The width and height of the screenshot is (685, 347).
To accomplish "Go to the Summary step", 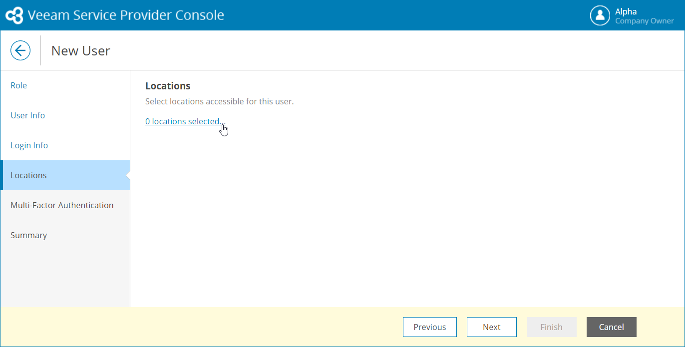I will point(29,235).
